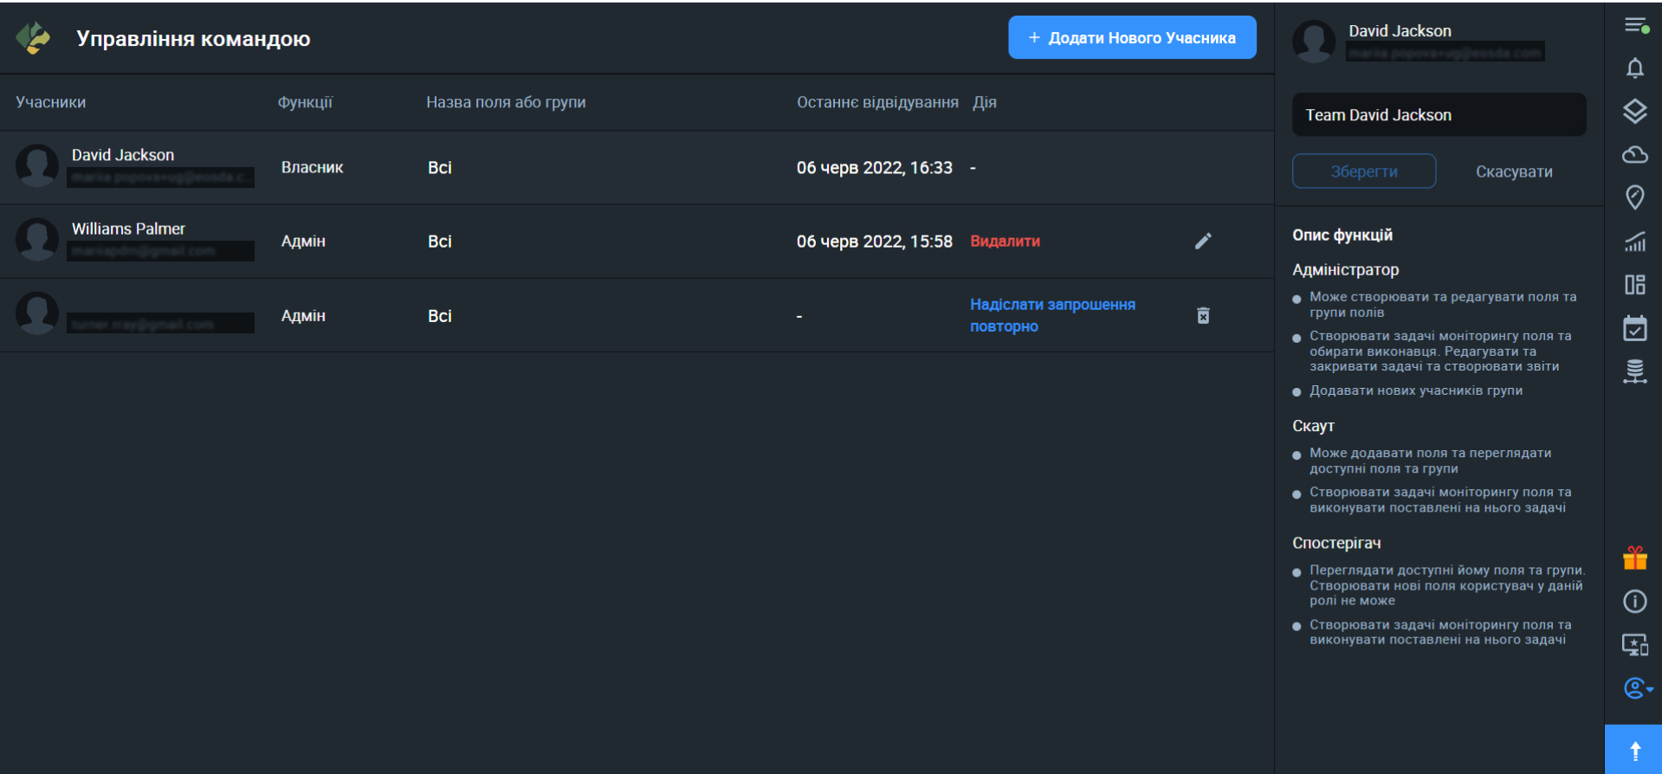Delete pending invitation with trash icon
The image size is (1662, 774).
1203,316
